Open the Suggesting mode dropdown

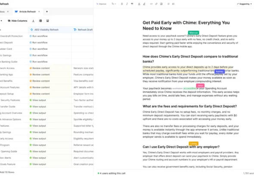(x=244, y=4)
